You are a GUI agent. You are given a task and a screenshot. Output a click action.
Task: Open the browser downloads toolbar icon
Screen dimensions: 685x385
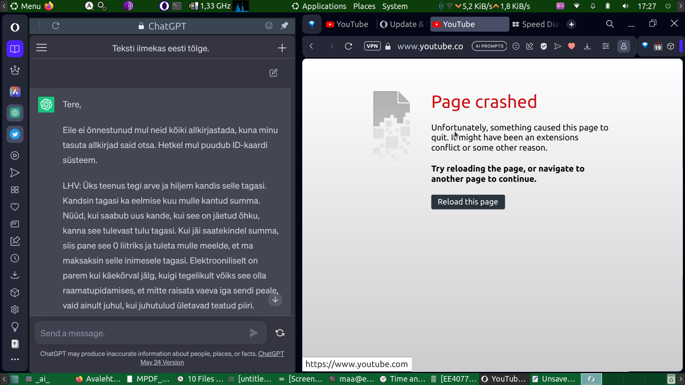[587, 46]
